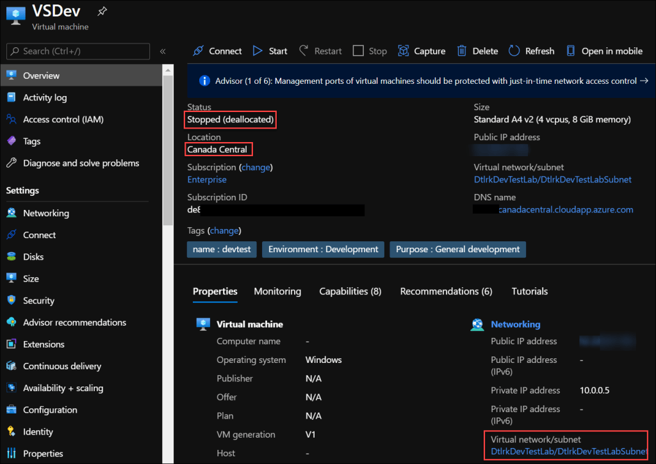Select the Capabilities (8) tab
Viewport: 656px width, 464px height.
coord(350,291)
